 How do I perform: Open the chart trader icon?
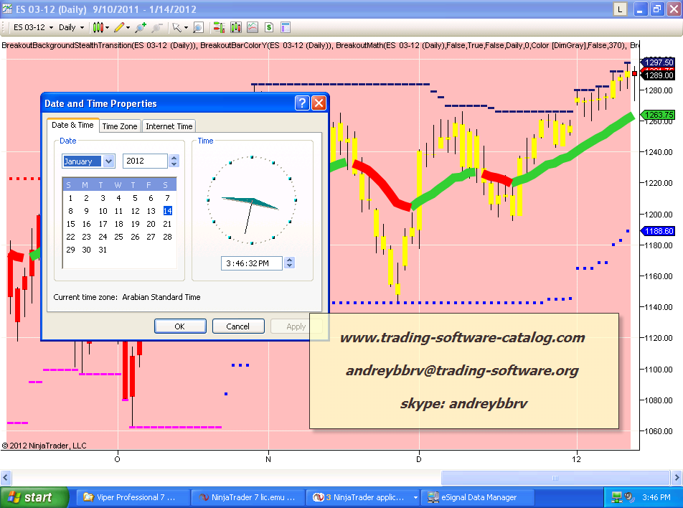click(x=218, y=27)
